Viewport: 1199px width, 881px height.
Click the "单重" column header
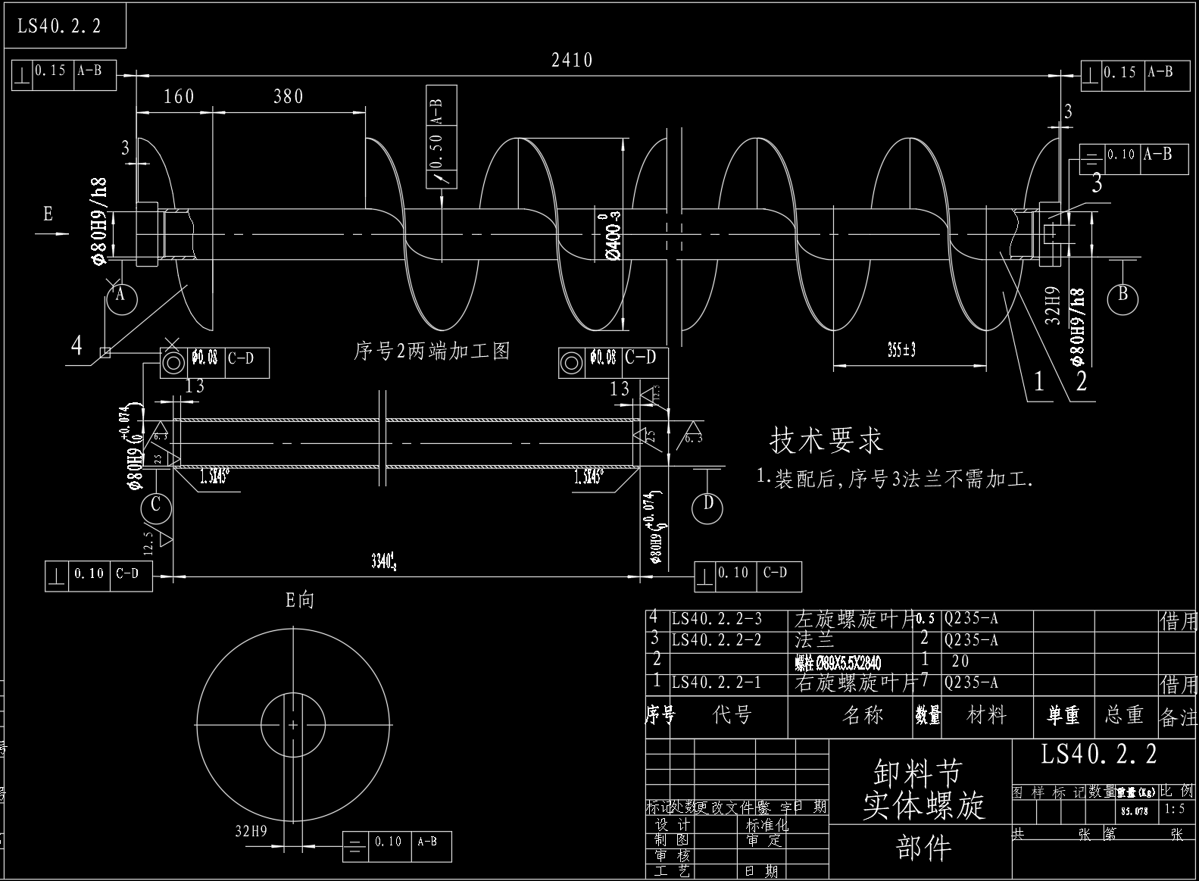click(1063, 714)
